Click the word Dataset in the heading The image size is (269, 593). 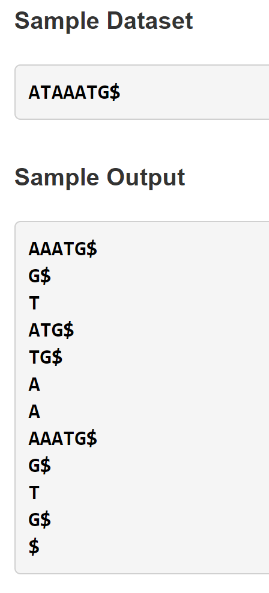coord(150,21)
